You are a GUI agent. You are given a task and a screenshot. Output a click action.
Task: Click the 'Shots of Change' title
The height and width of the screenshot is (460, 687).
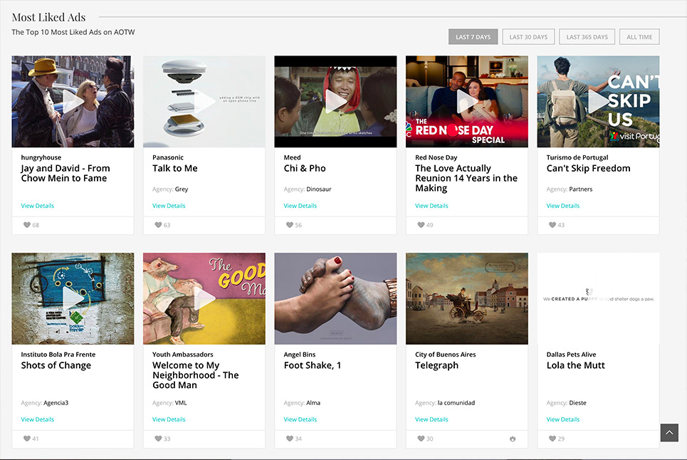[56, 365]
